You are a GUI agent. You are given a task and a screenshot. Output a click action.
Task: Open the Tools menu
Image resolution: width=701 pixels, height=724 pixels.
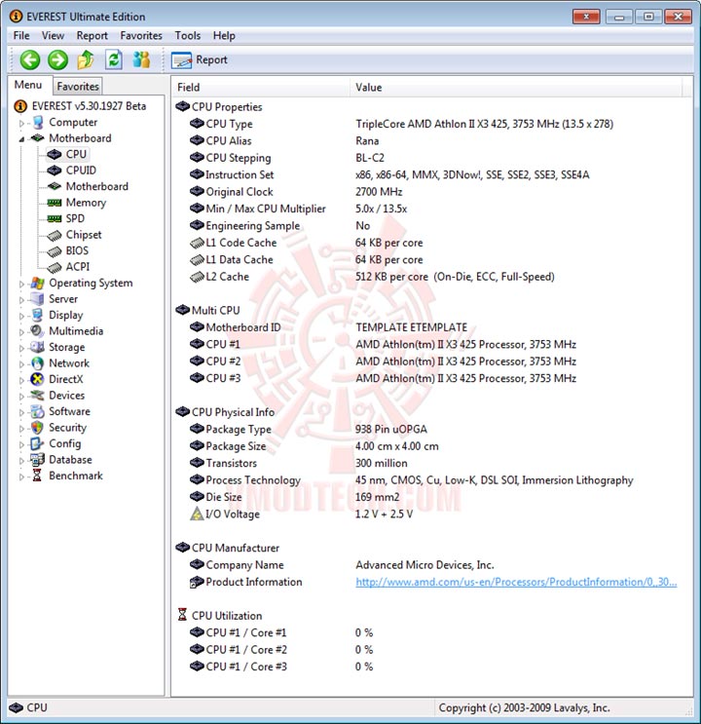(187, 35)
